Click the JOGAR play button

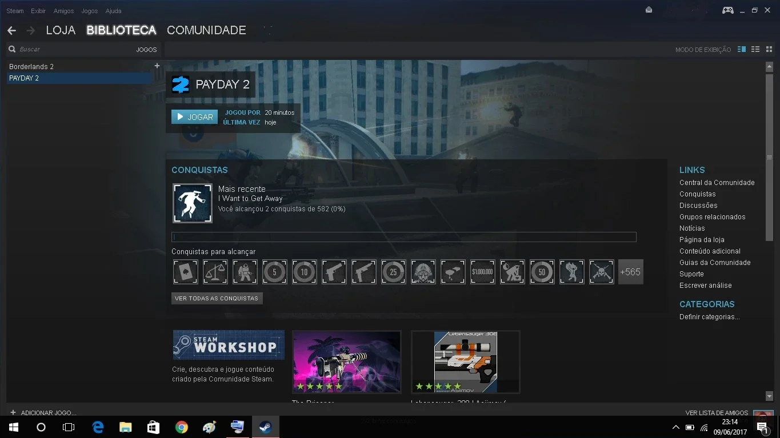click(x=194, y=116)
